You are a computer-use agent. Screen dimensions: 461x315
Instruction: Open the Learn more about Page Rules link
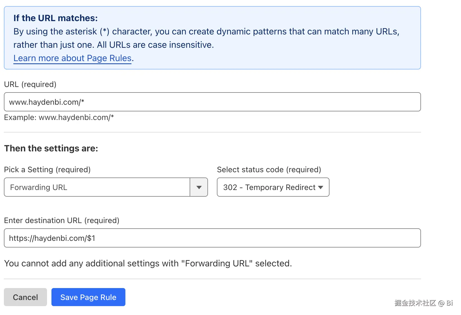[x=72, y=58]
